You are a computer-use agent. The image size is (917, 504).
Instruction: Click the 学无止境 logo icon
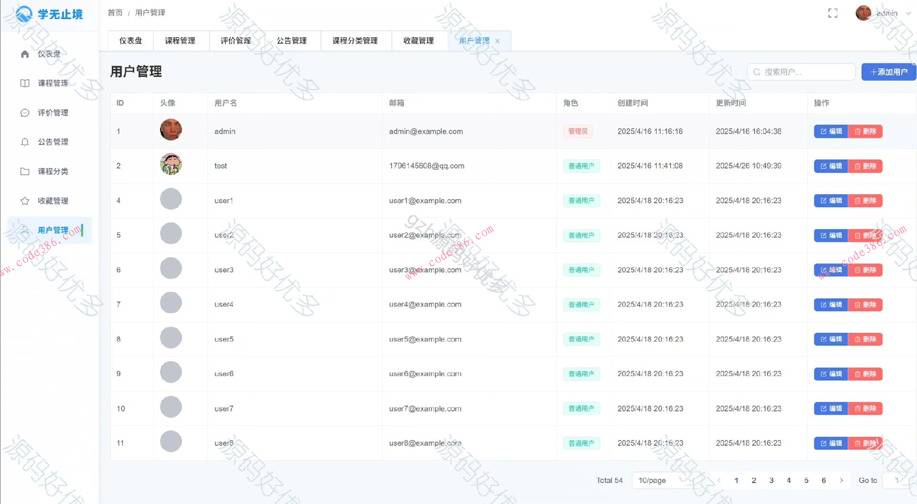(x=24, y=14)
